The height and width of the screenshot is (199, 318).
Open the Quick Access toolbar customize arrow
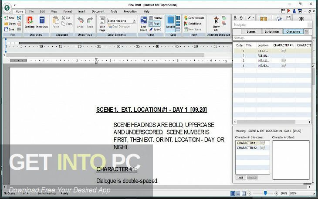coord(15,5)
